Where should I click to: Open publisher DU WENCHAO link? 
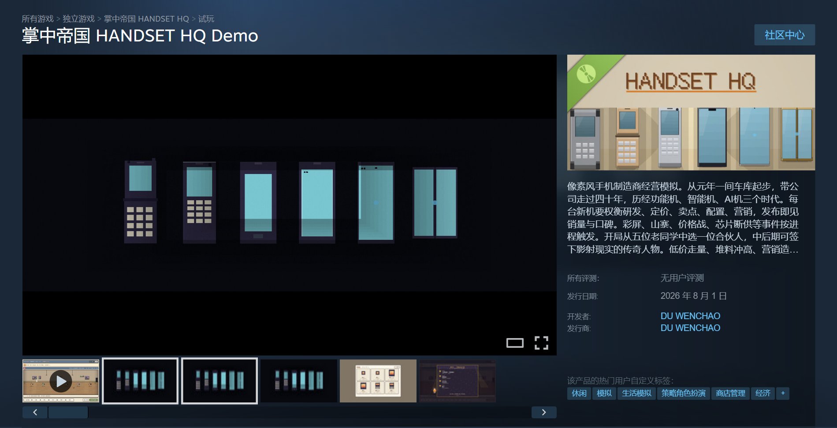tap(690, 328)
